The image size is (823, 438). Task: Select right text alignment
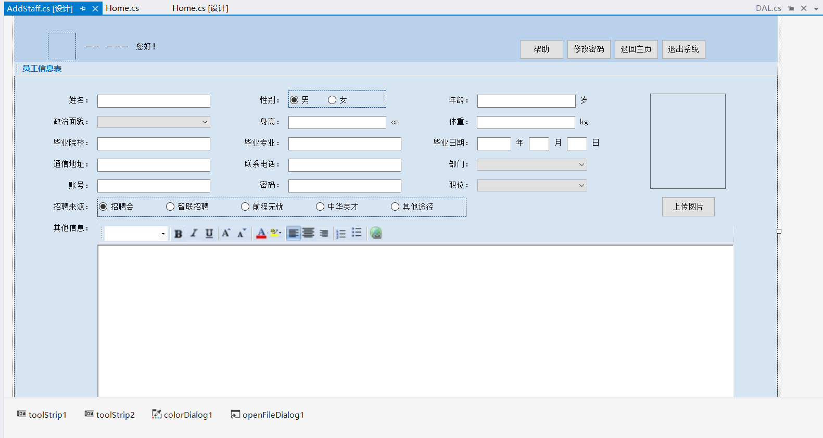tap(324, 234)
